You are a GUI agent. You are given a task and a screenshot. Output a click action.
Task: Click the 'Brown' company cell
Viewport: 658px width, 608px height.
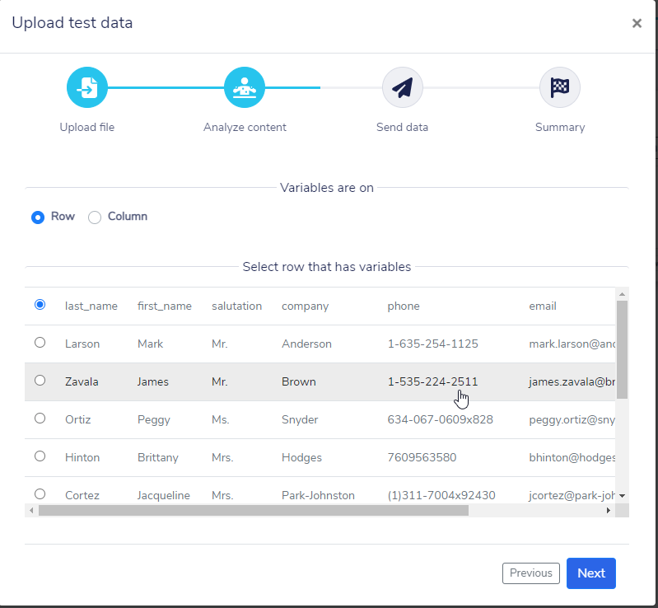click(299, 381)
